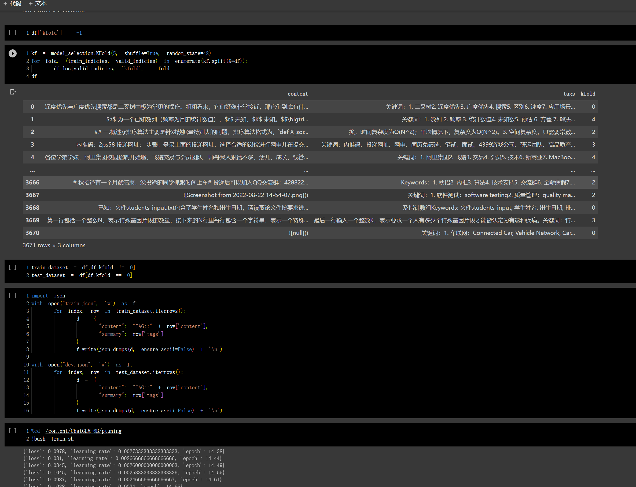Place cursor on 'with open("dev.json", 'w')' line
636x487 pixels.
point(82,365)
